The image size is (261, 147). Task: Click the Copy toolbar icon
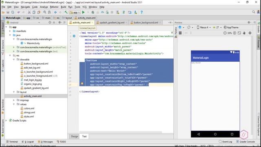34,12
